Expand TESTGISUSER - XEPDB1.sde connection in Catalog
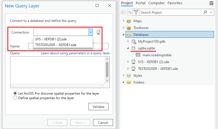Image resolution: width=218 pixels, height=129 pixels. tap(128, 68)
